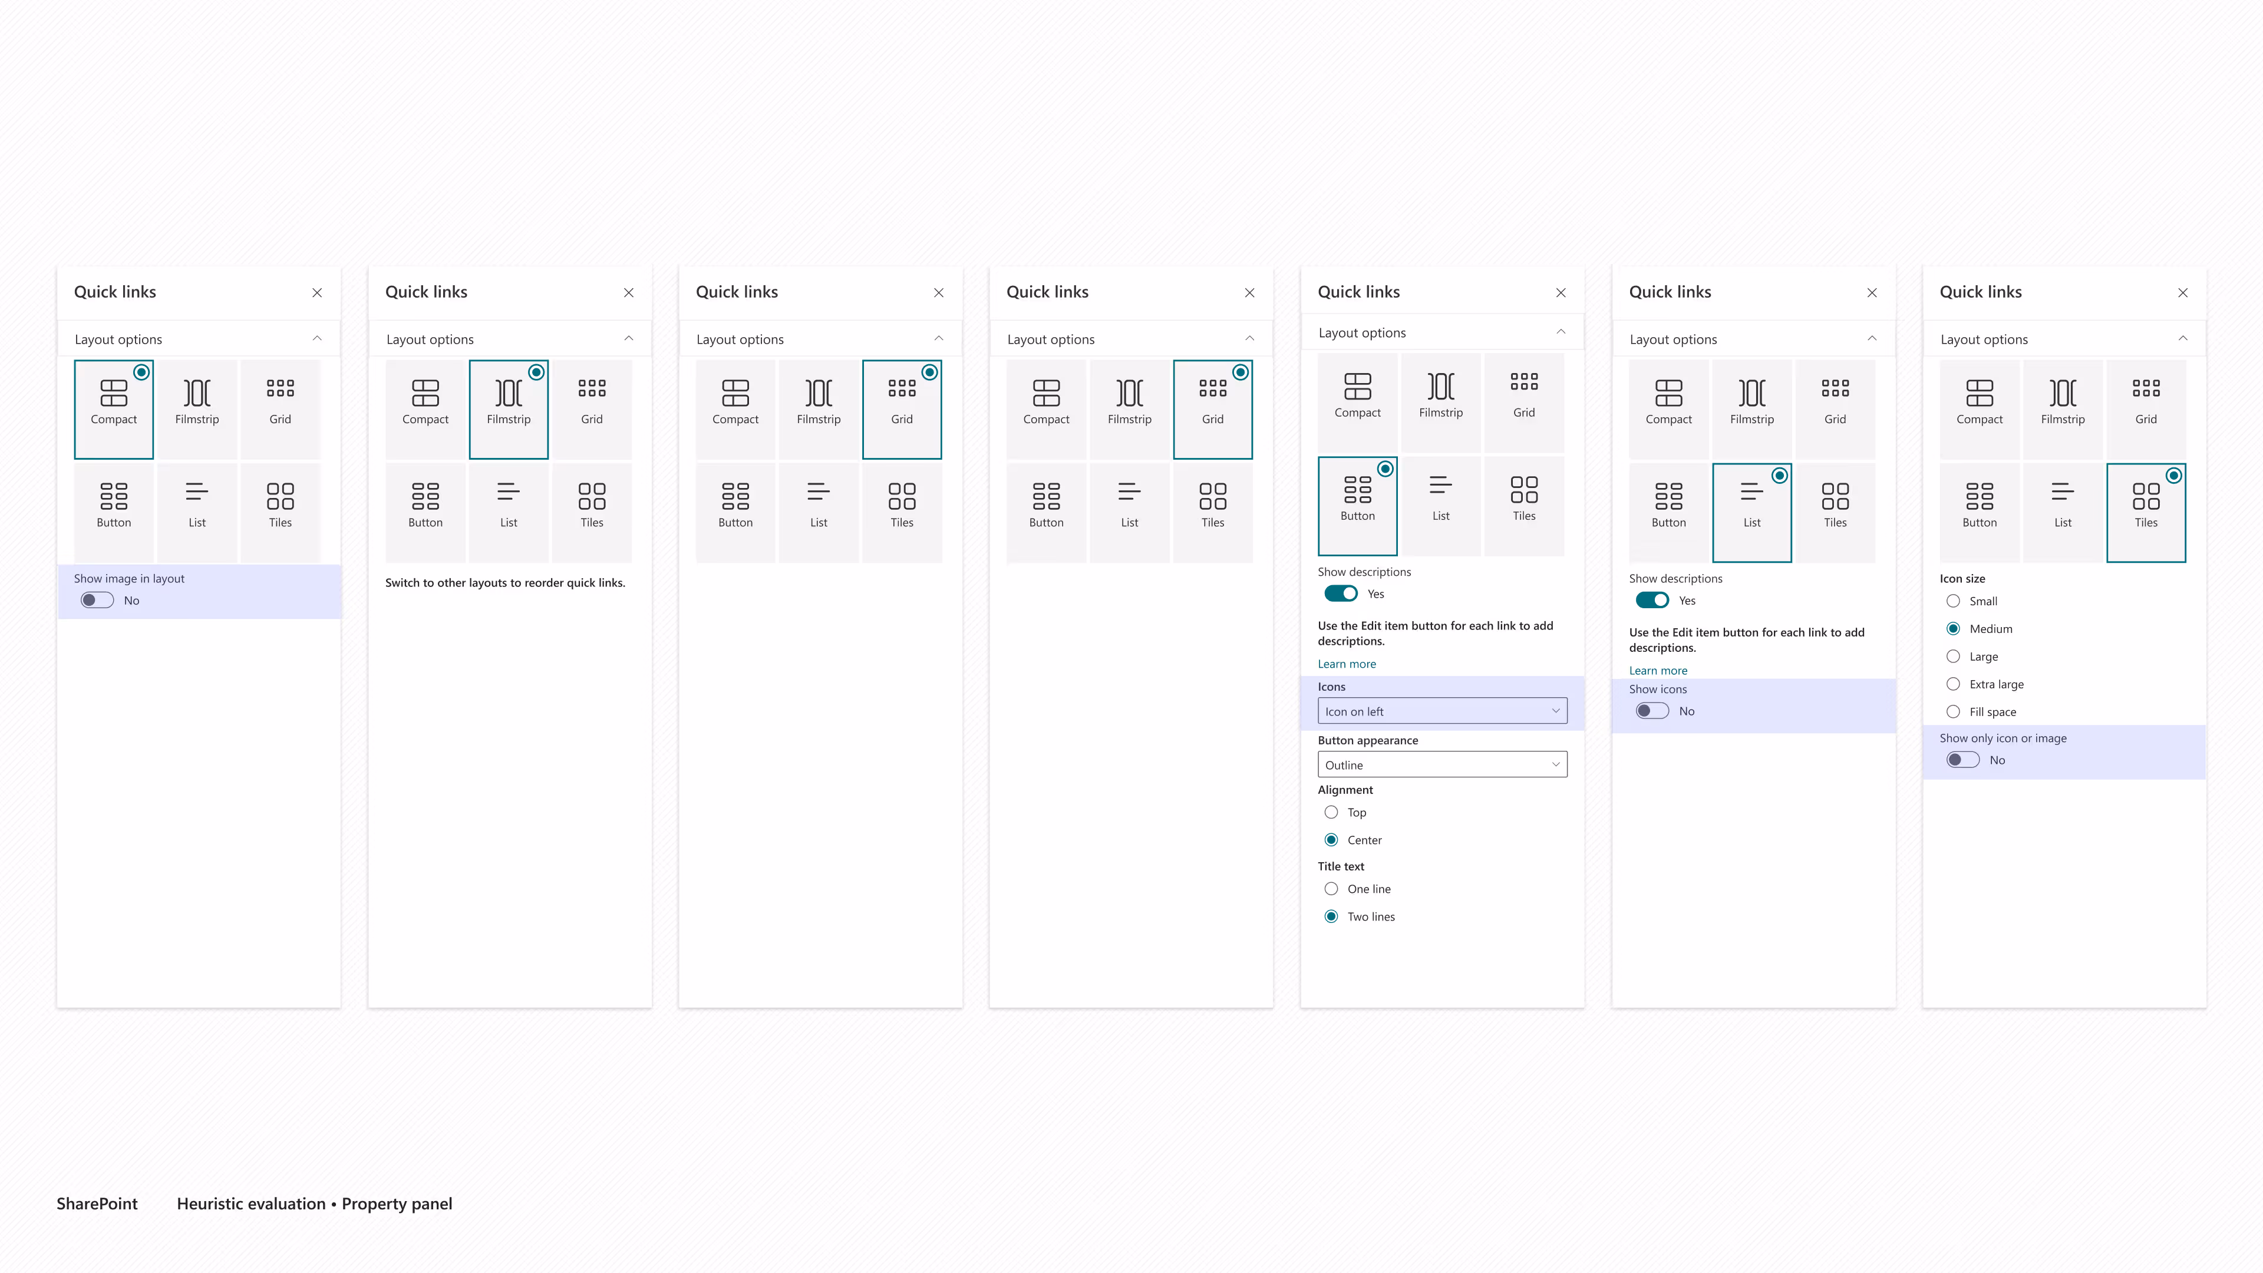Open the Icons dropdown showing Icon on left

(1441, 711)
